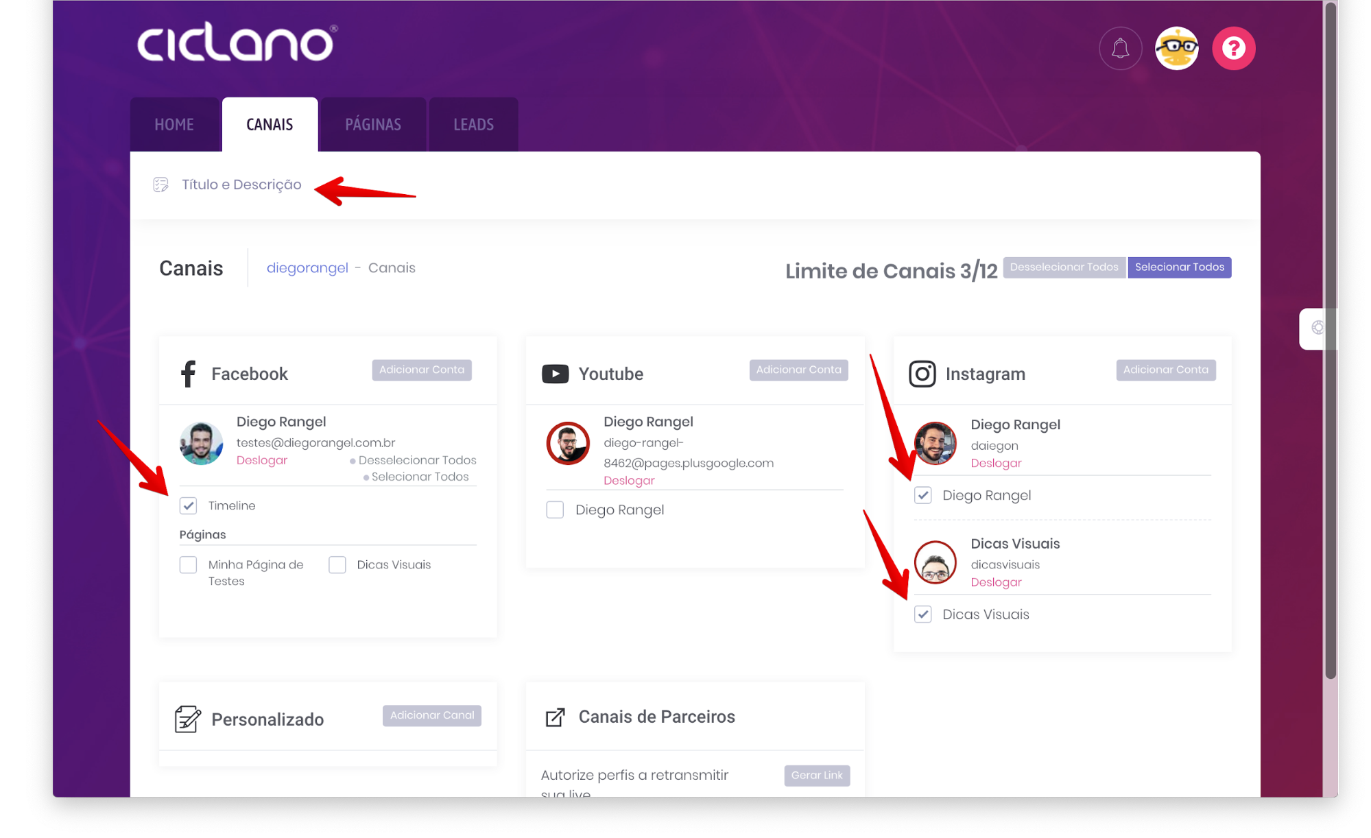Click the Facebook logo icon
Viewport: 1371px width, 838px height.
pyautogui.click(x=188, y=374)
